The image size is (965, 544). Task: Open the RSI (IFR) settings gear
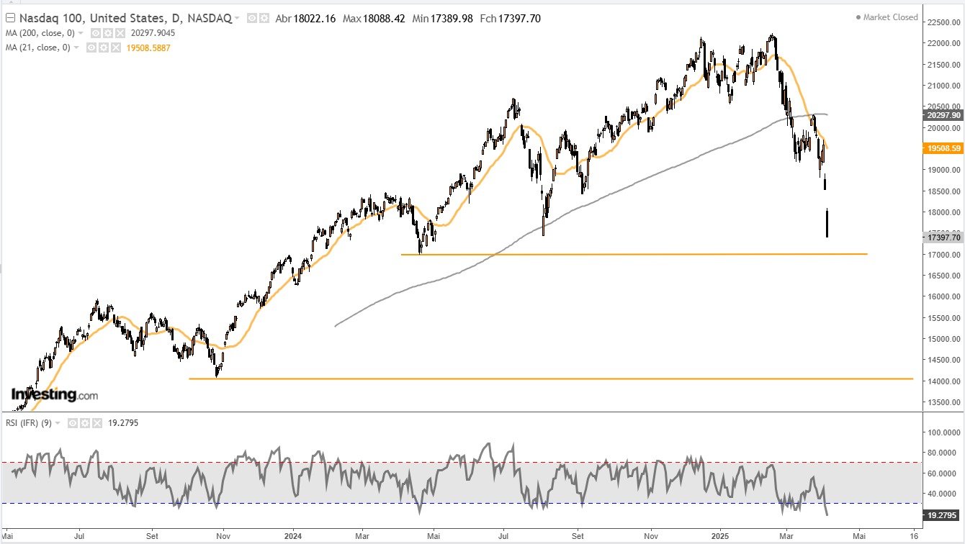pos(84,422)
